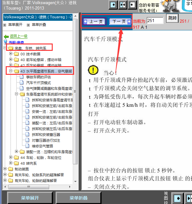Viewport: 192px width, 204px height.
Task: Go to next page with 下一页
Action: 120,21
